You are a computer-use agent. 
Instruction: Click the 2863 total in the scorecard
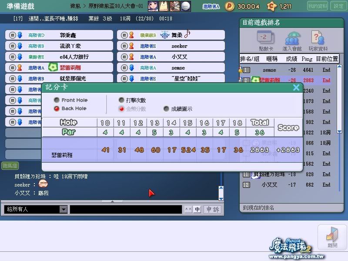coord(259,150)
